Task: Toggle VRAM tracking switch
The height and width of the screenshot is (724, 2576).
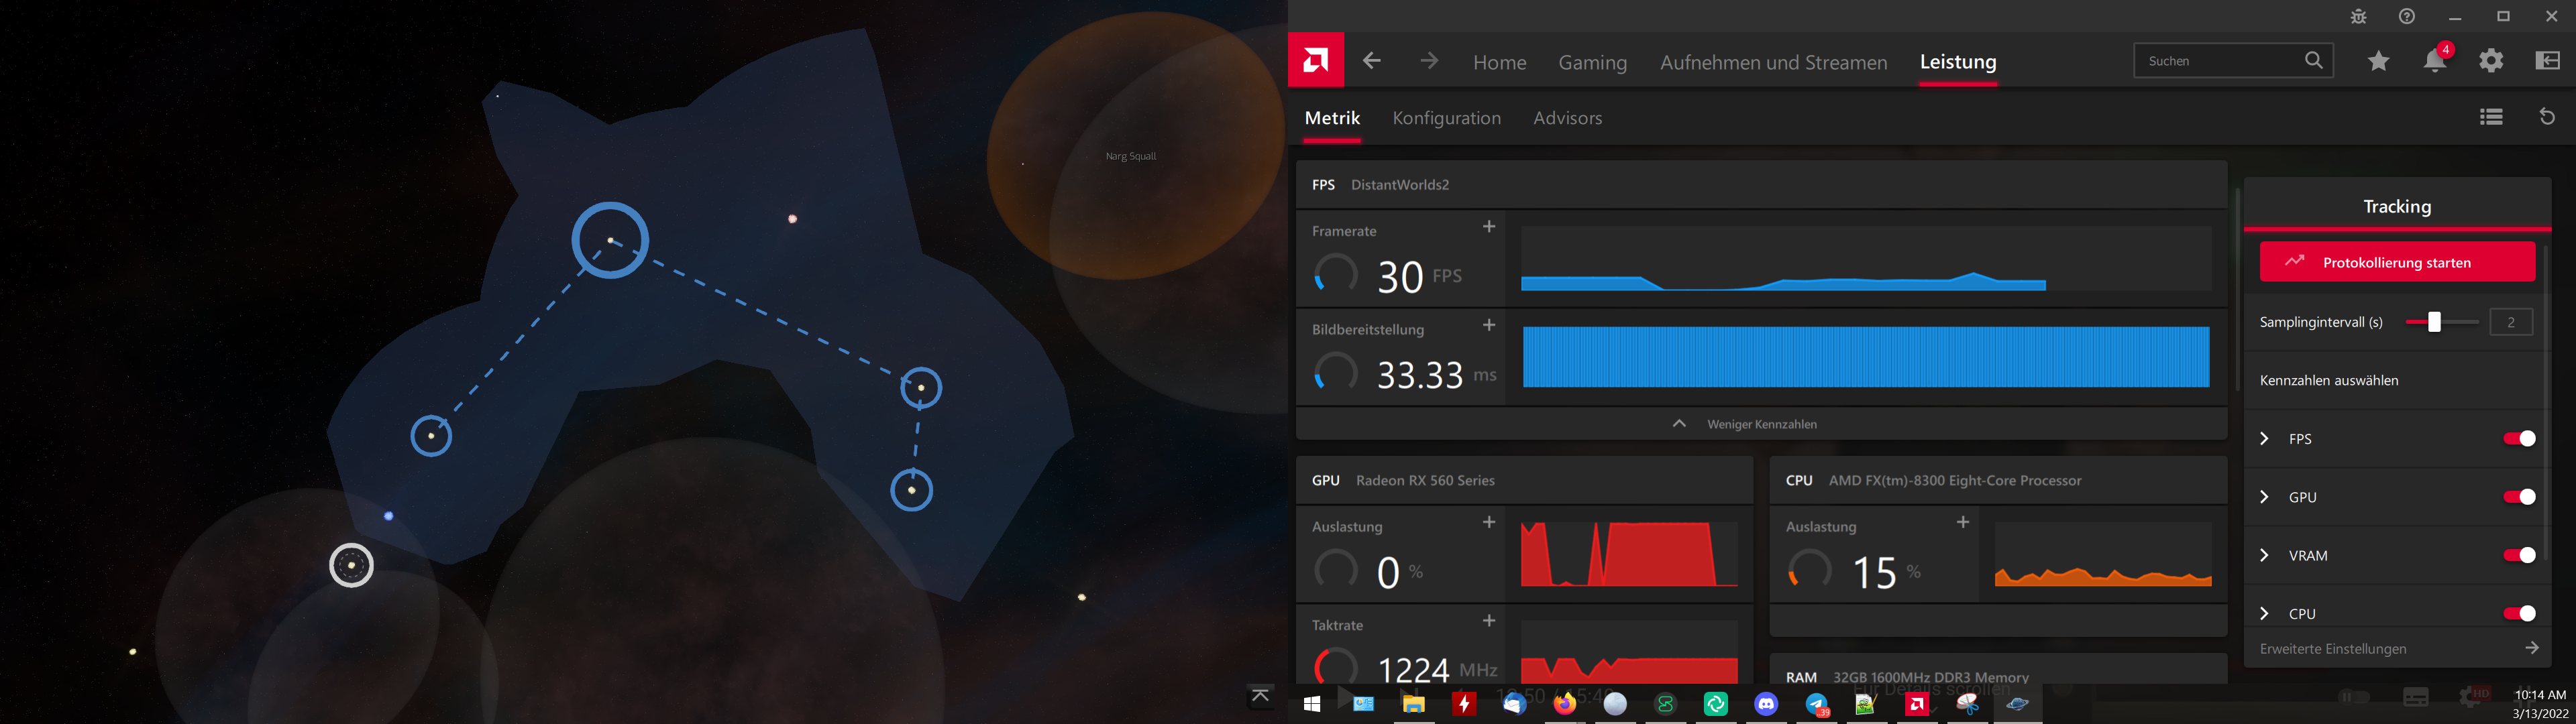Action: [2518, 554]
